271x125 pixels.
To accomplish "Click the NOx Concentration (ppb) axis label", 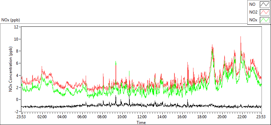I will click(11, 69).
